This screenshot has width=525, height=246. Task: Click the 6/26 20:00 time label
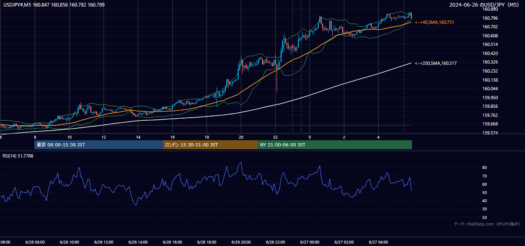pyautogui.click(x=241, y=242)
